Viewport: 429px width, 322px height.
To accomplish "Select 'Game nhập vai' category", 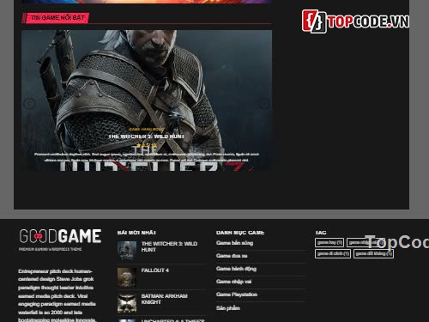I will click(x=233, y=282).
